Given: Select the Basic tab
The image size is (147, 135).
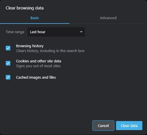Looking at the screenshot, I should pos(35,18).
